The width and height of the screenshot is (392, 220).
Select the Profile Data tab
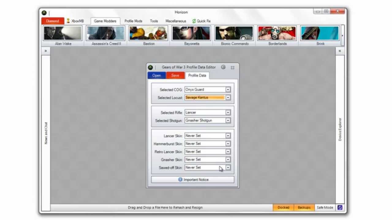click(x=197, y=75)
